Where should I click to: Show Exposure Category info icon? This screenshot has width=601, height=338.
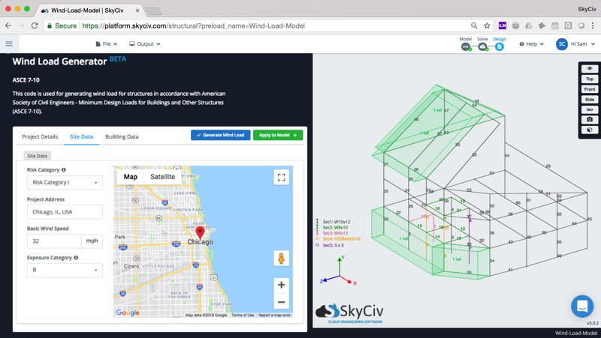(76, 258)
